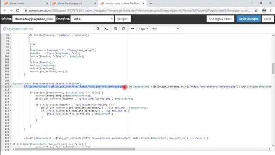Open a new browser tab
Image resolution: width=275 pixels, height=155 pixels.
pyautogui.click(x=151, y=3)
